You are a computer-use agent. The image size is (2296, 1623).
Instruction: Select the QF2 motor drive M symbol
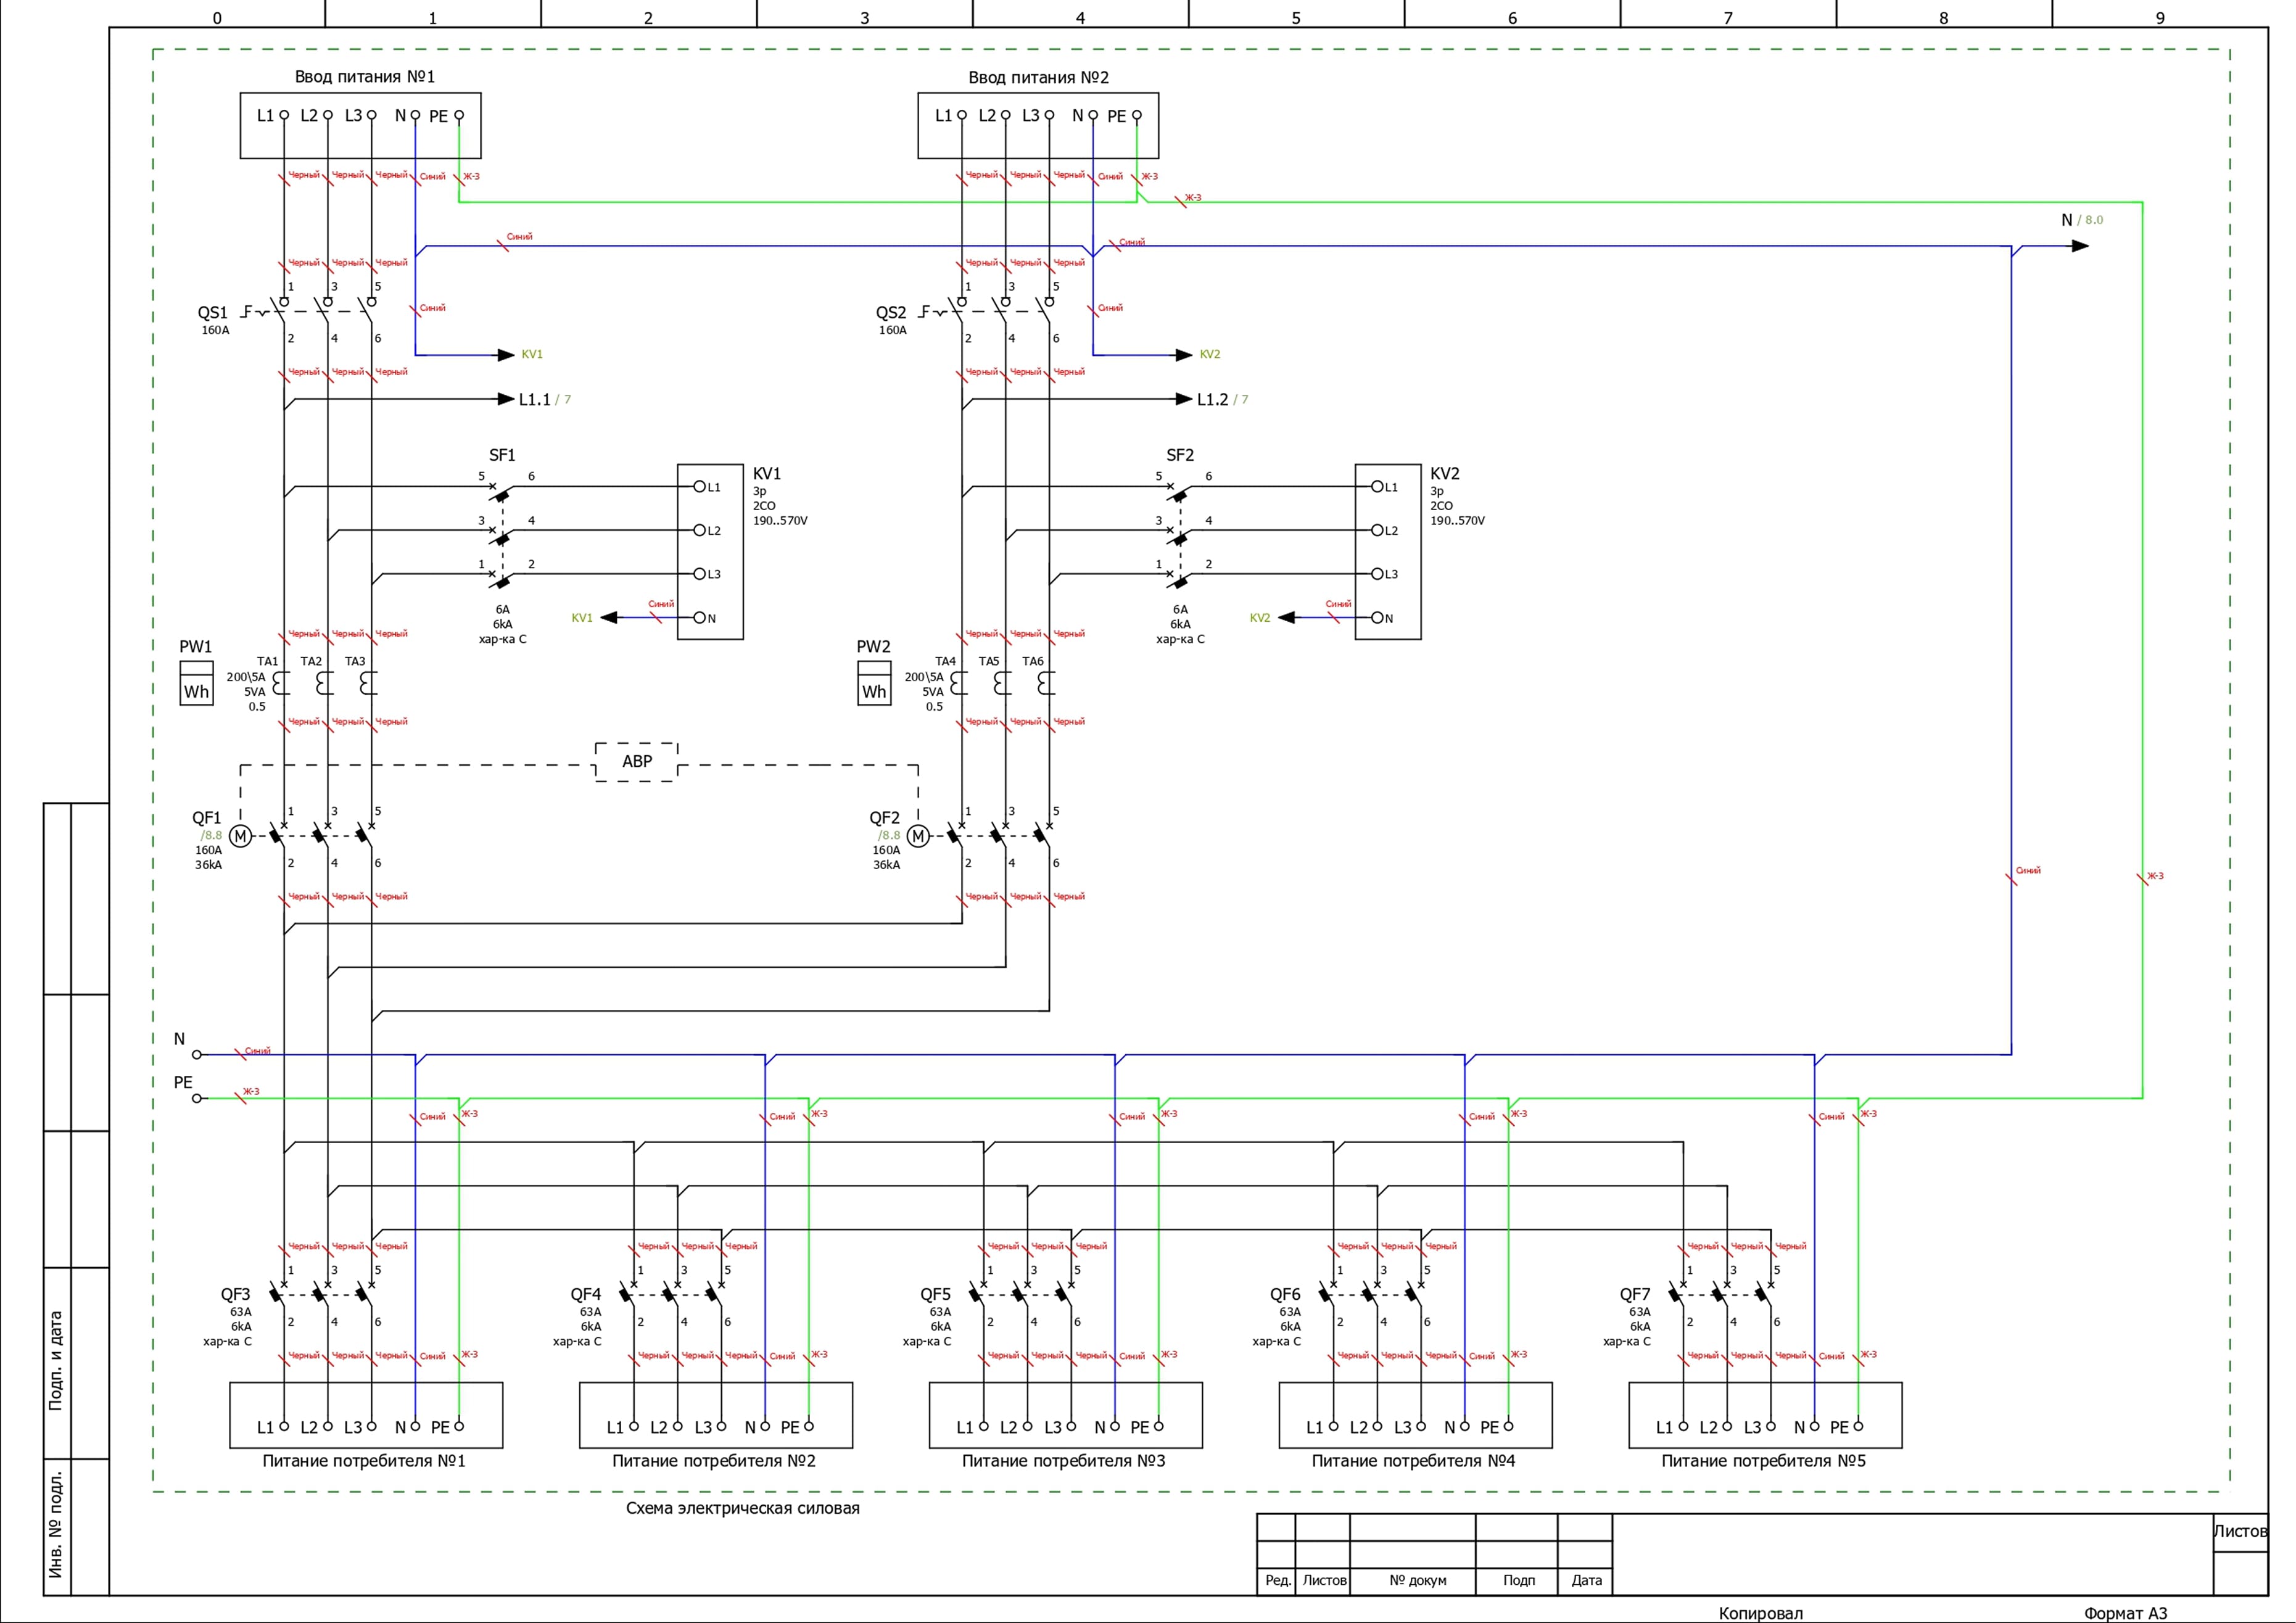tap(918, 836)
